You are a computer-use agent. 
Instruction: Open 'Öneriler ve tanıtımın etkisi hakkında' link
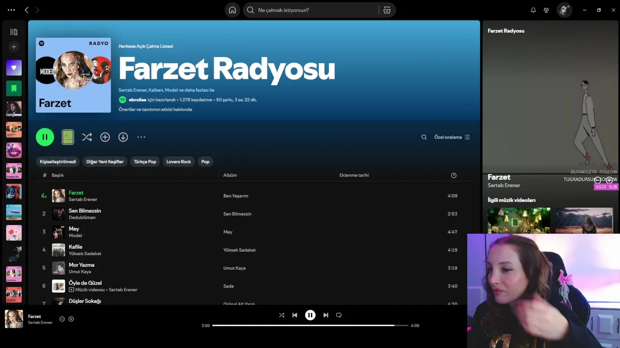coord(155,109)
